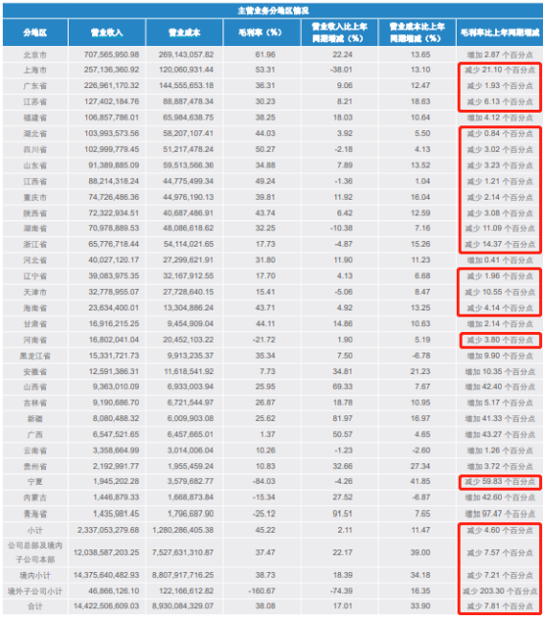Click revenue value 257,136,360.92
This screenshot has width=543, height=618.
[x=112, y=70]
